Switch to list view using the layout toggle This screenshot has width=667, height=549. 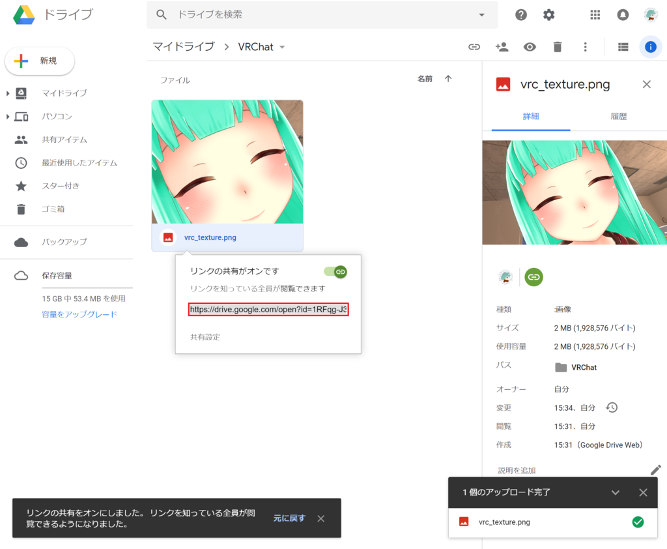pyautogui.click(x=623, y=46)
